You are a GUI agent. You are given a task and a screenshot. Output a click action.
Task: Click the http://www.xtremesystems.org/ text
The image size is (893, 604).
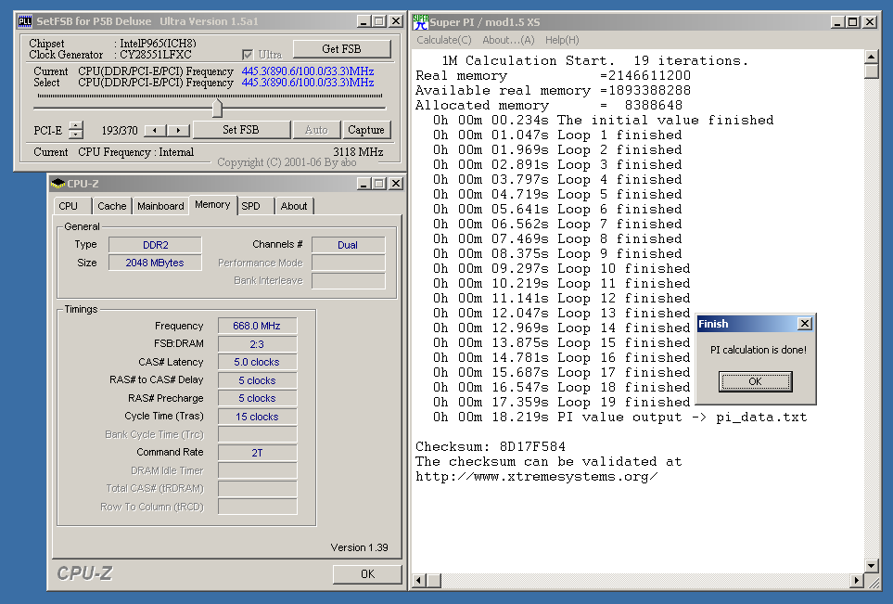click(537, 476)
